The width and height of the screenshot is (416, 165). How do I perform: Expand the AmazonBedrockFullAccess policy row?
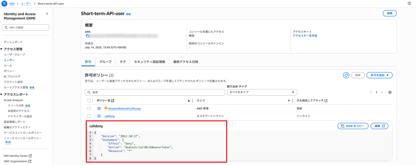click(x=99, y=108)
